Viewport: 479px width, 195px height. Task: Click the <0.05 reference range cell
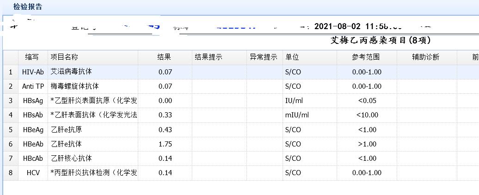(367, 101)
